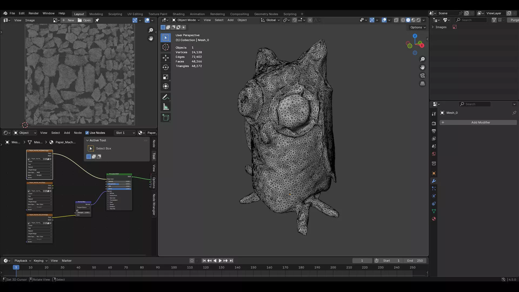This screenshot has height=292, width=519.
Task: Uncheck the Use Nodes checkbox
Action: coord(87,133)
